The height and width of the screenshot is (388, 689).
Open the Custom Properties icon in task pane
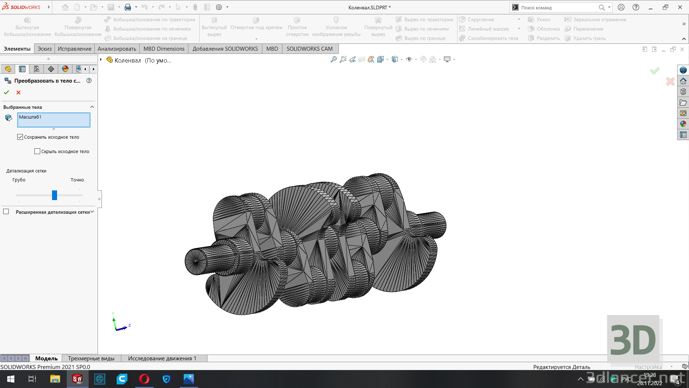tap(683, 135)
